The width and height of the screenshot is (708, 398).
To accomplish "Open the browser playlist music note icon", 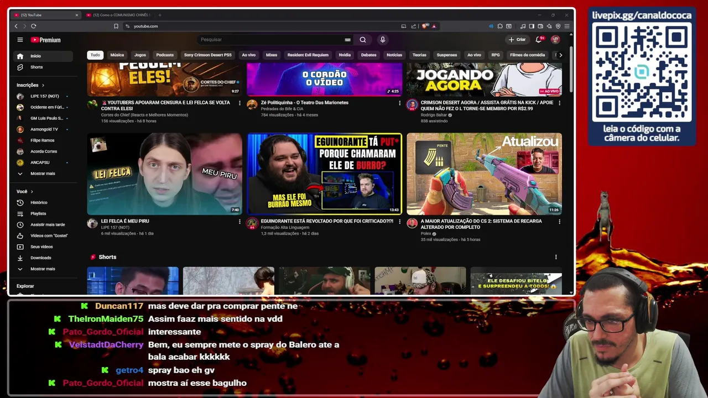I will [523, 26].
